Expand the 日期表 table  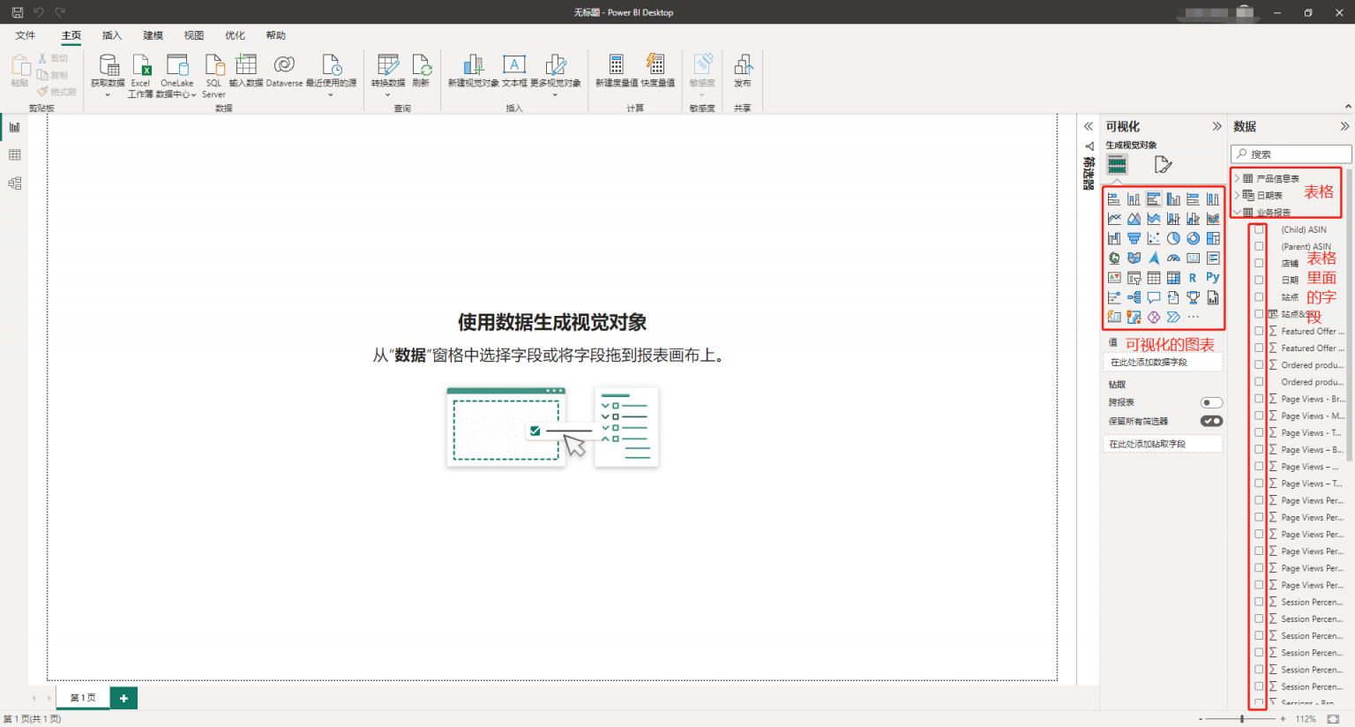tap(1237, 195)
